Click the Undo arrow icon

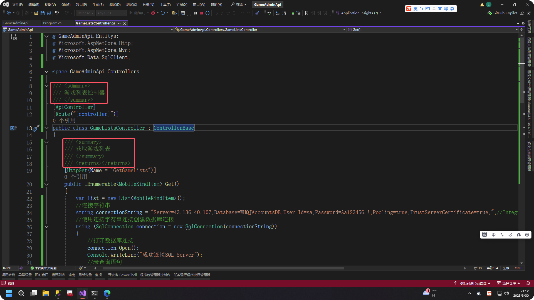57,13
